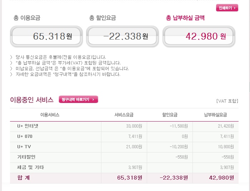
Task: Click the 이용중인 서비스 section heading
Action: [32, 100]
